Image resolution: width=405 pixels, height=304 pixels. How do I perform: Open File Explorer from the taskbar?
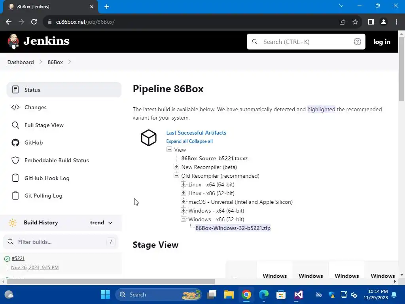tap(229, 294)
